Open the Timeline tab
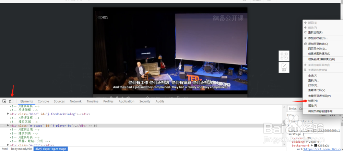This screenshot has width=343, height=151. click(x=93, y=101)
